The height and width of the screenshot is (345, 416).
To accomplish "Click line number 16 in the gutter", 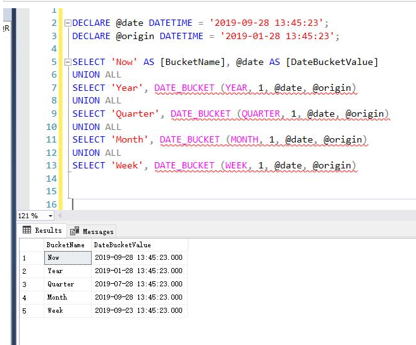I will [51, 204].
